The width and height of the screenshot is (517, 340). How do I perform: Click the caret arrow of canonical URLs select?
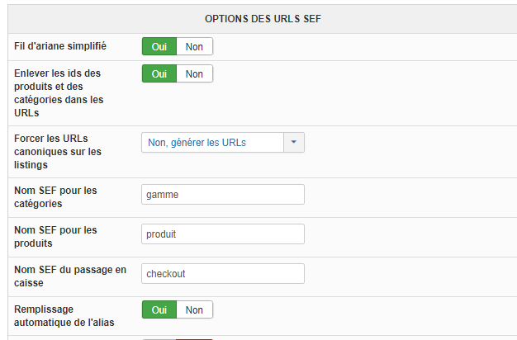[294, 143]
